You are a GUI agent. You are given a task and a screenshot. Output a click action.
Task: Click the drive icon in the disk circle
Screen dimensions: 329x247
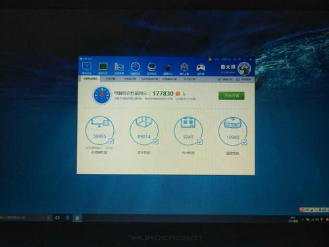[233, 123]
